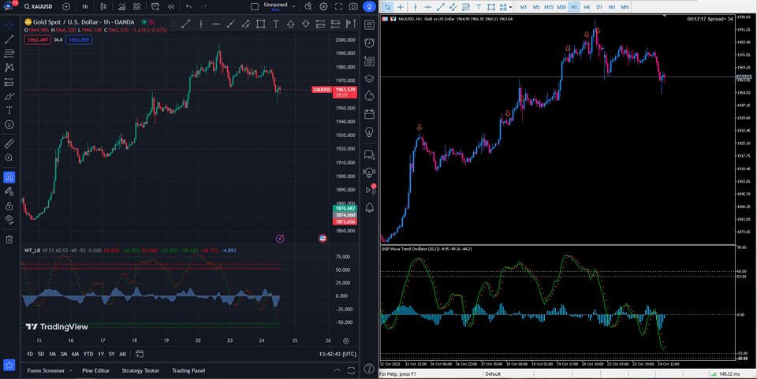Open the 1h interval dropdown in TradingView

85,7
